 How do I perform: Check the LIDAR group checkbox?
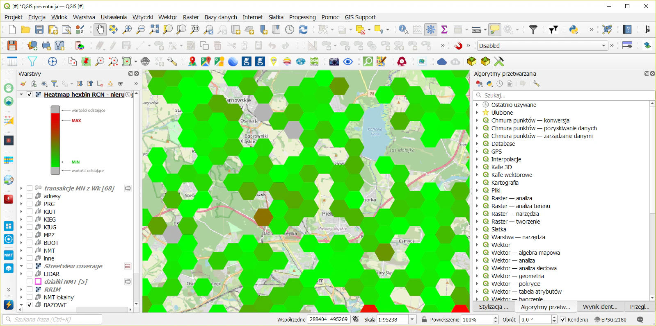[30, 274]
